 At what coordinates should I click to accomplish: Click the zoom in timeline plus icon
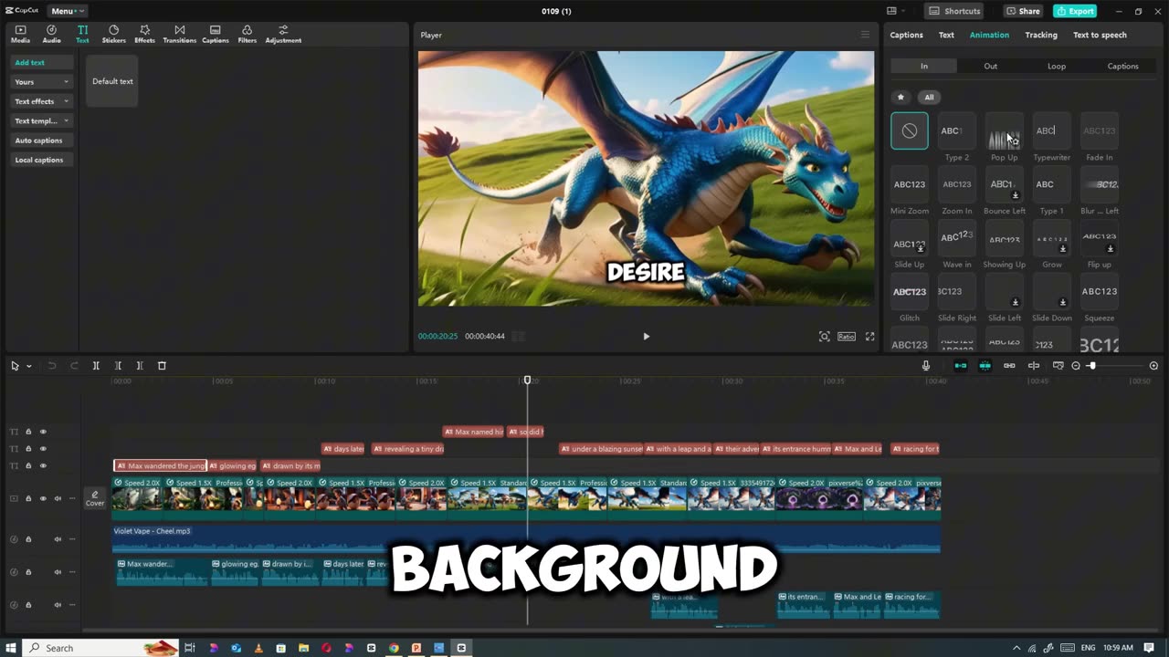[x=1153, y=366]
